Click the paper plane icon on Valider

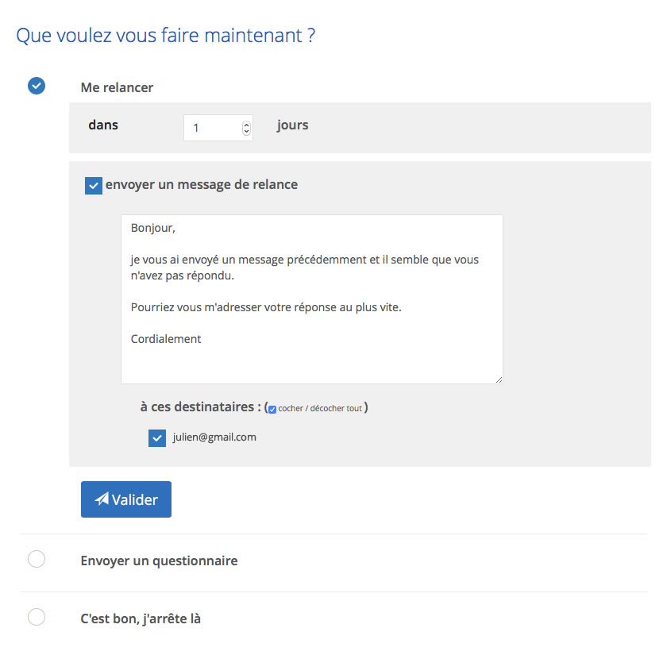[x=102, y=499]
